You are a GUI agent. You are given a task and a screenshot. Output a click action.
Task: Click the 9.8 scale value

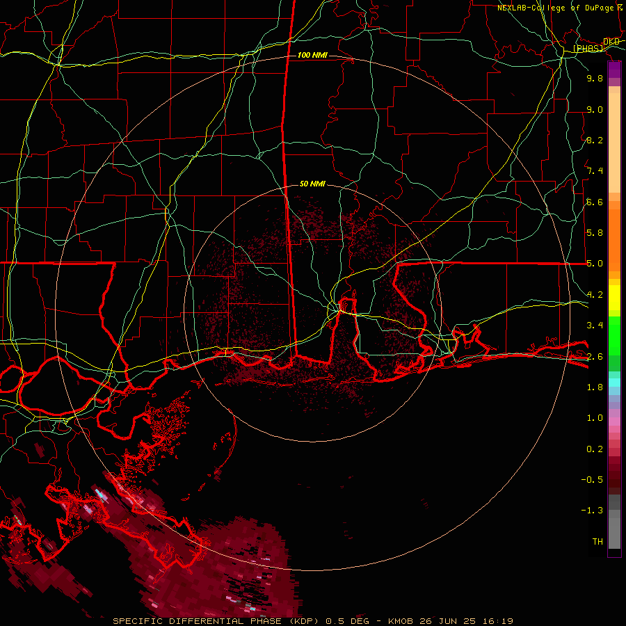pyautogui.click(x=595, y=78)
